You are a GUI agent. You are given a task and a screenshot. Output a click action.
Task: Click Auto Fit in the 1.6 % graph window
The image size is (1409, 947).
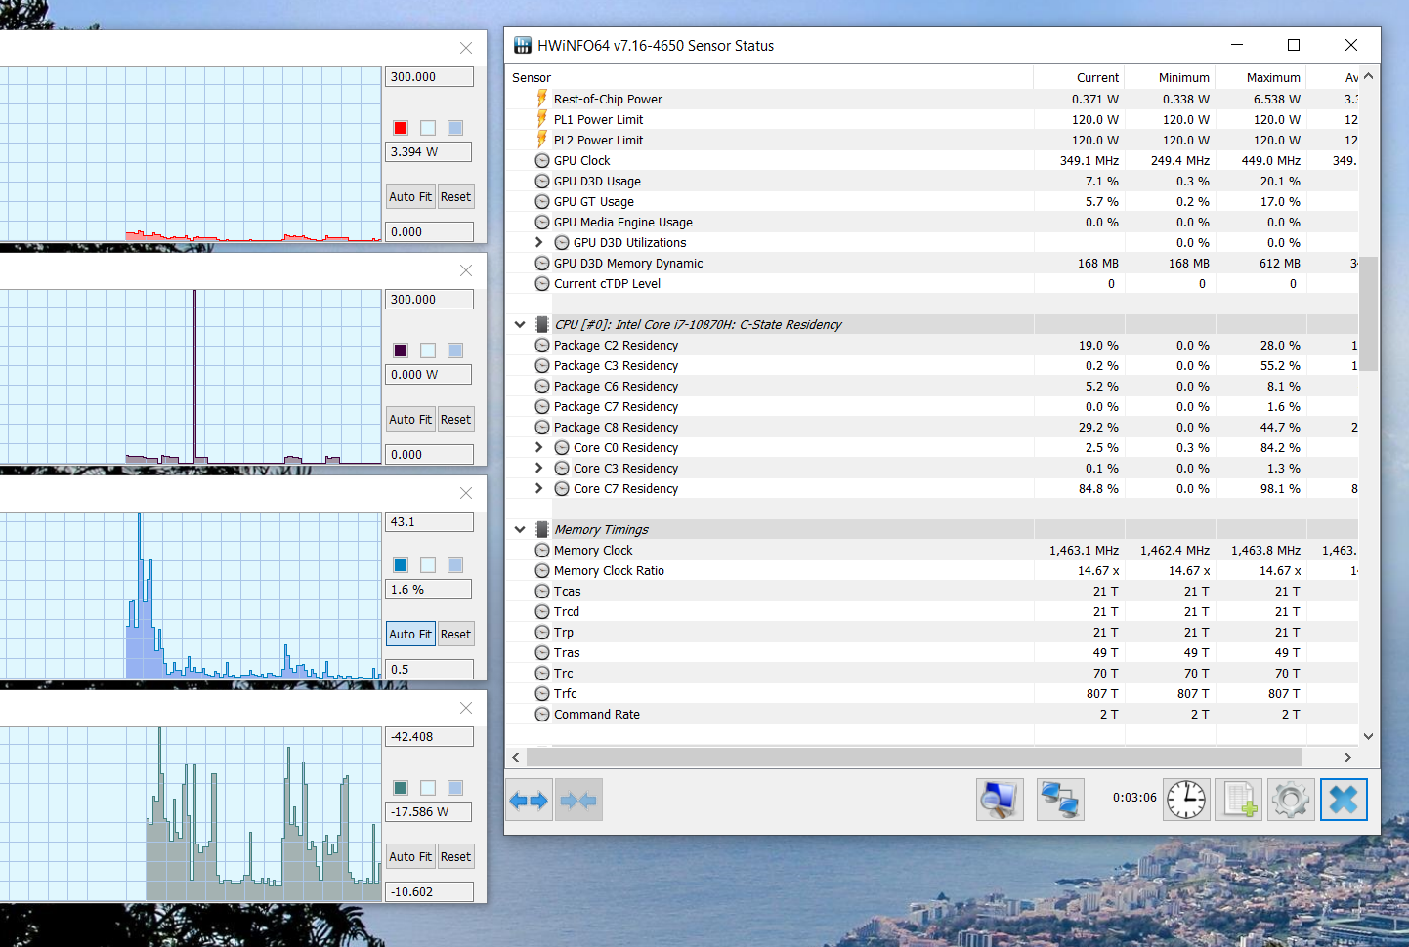click(x=410, y=634)
